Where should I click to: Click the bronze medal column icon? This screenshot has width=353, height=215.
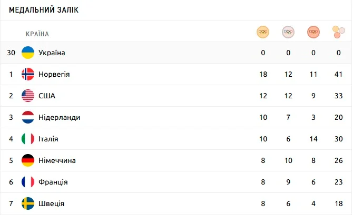(313, 32)
